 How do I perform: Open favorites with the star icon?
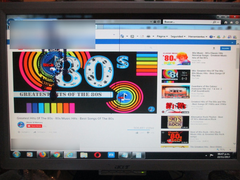pyautogui.click(x=231, y=23)
